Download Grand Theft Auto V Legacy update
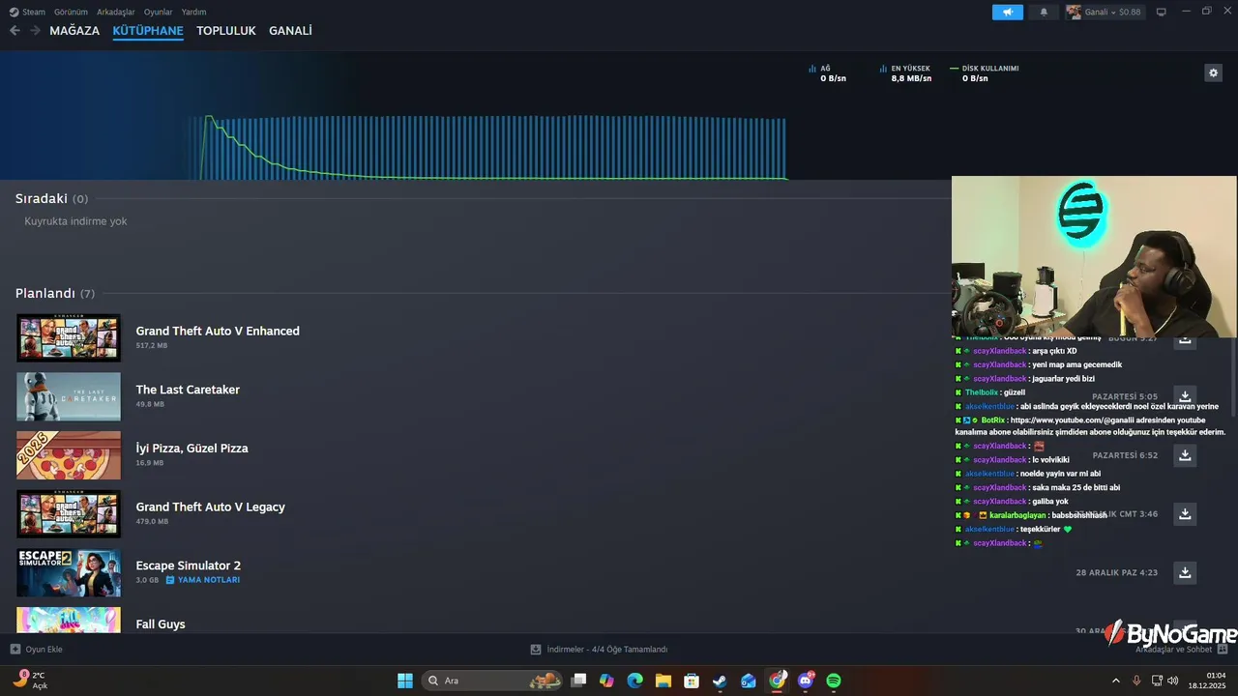This screenshot has height=696, width=1238. 1185,514
